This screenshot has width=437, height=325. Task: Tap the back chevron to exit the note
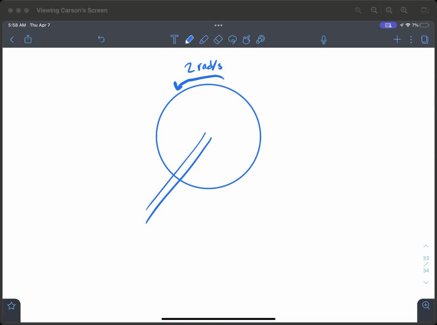coord(12,39)
